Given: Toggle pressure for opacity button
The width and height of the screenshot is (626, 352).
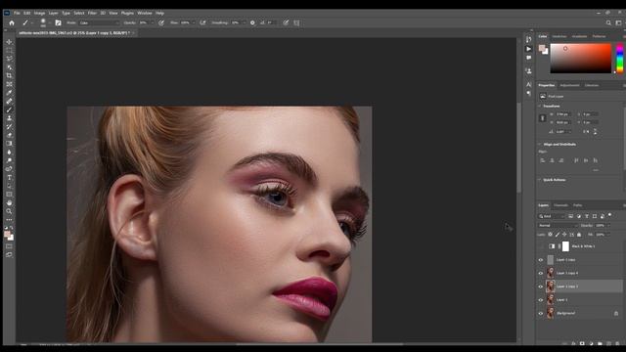Looking at the screenshot, I should pyautogui.click(x=161, y=22).
